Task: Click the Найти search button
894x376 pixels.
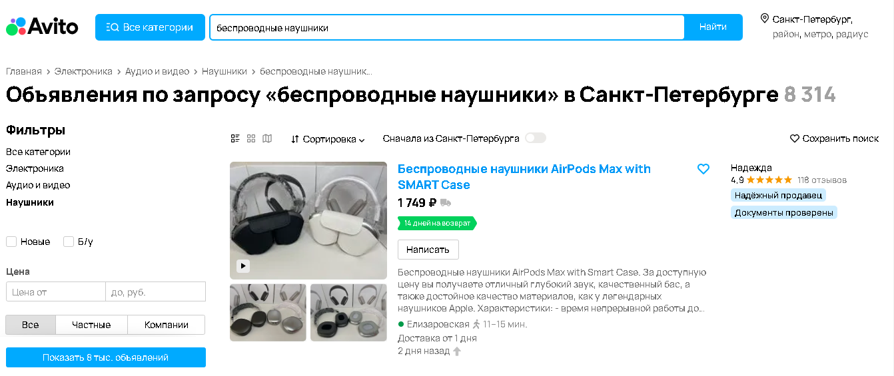Action: (713, 27)
